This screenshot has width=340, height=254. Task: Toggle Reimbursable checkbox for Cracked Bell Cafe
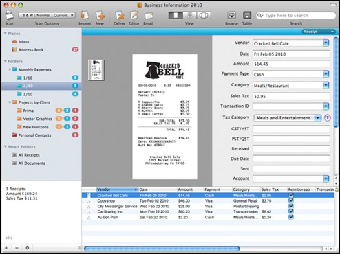pyautogui.click(x=291, y=195)
